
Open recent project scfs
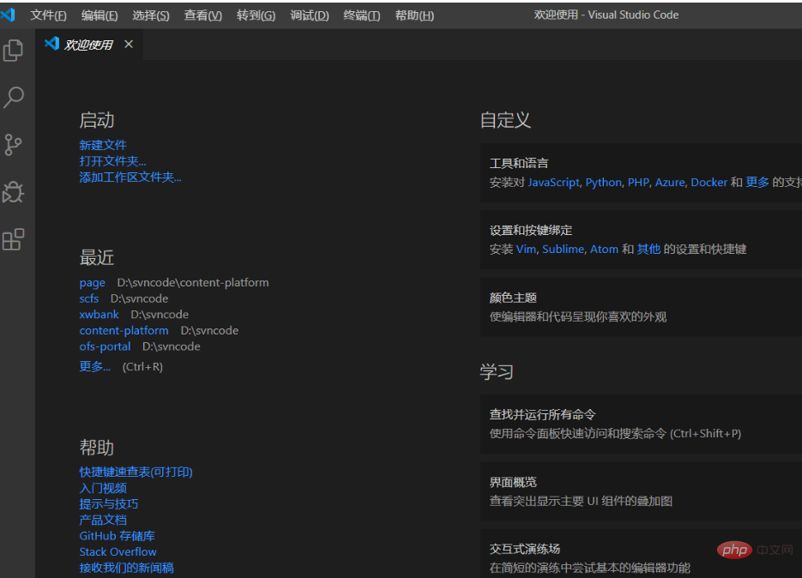[89, 298]
